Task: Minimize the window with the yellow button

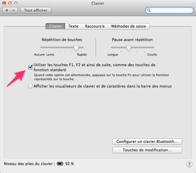Action: (x=10, y=3)
